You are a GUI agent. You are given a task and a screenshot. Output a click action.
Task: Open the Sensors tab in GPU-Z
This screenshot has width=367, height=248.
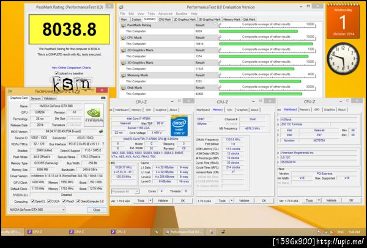[x=35, y=98]
